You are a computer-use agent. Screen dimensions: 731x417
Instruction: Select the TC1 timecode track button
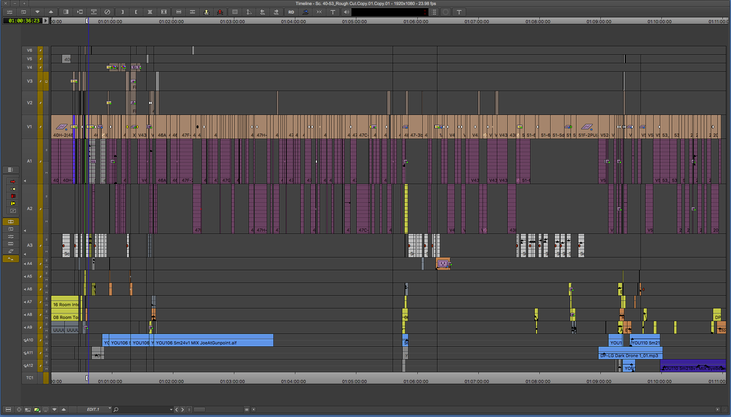click(x=29, y=378)
